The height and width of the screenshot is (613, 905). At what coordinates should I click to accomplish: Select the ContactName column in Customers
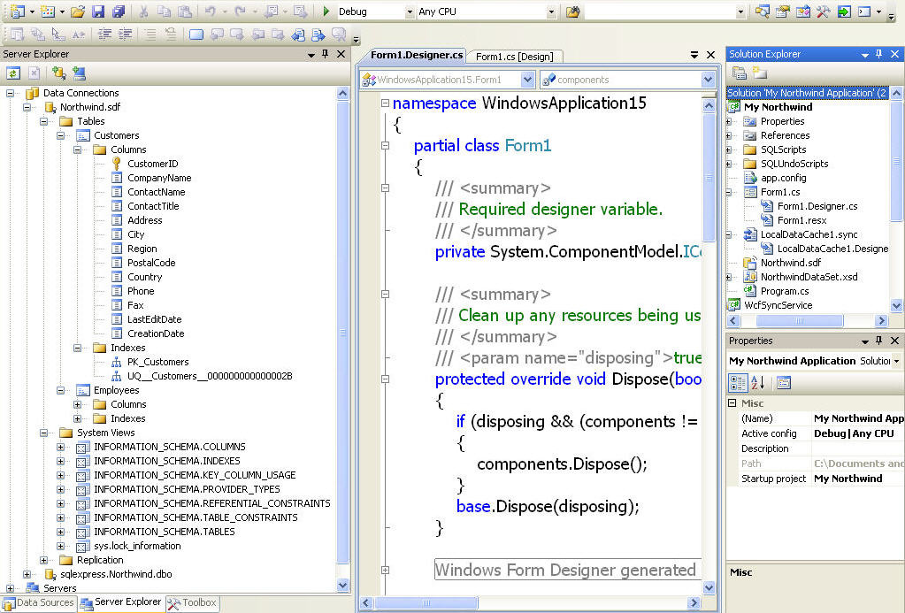coord(156,192)
